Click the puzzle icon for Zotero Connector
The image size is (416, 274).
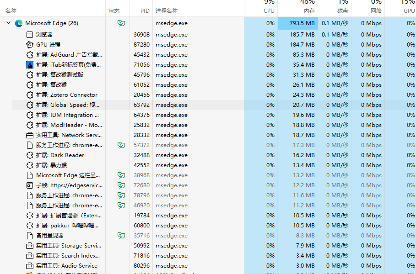click(30, 95)
